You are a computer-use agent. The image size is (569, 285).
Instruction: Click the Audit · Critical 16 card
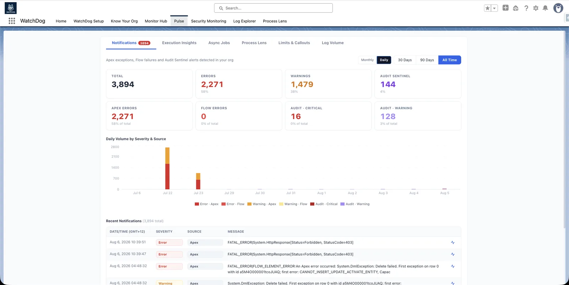pos(328,116)
